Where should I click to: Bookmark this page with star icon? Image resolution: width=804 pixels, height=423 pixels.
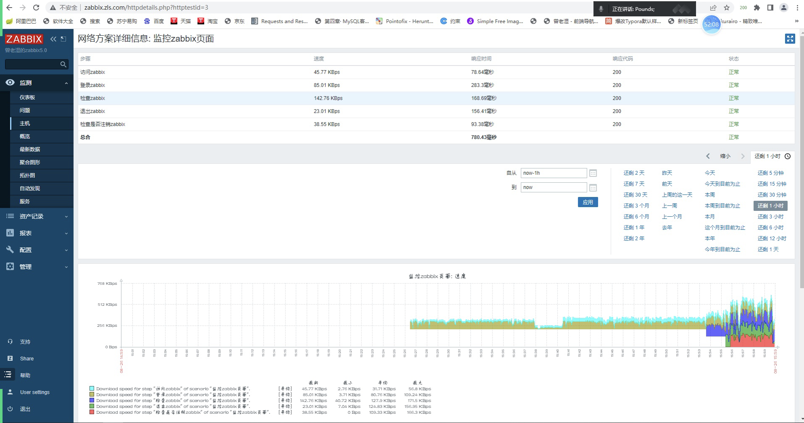(x=727, y=8)
